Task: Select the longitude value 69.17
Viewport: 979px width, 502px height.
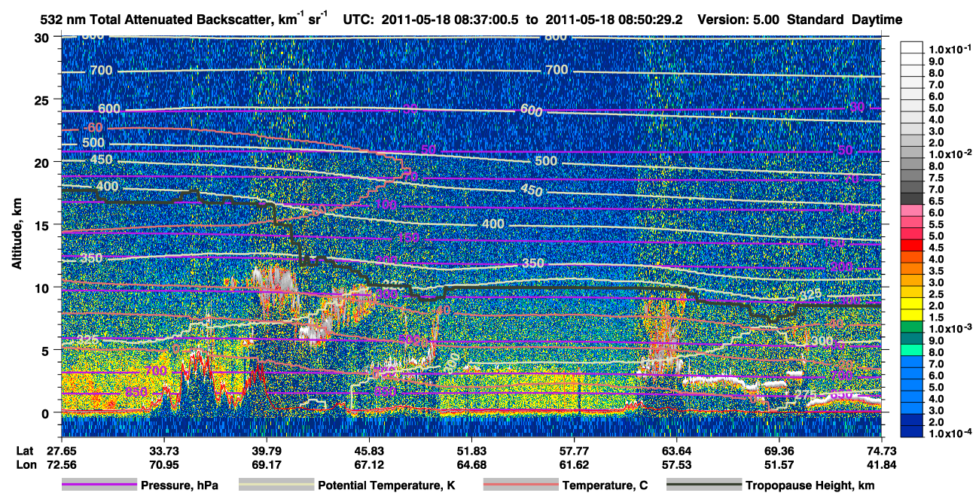Action: point(266,465)
